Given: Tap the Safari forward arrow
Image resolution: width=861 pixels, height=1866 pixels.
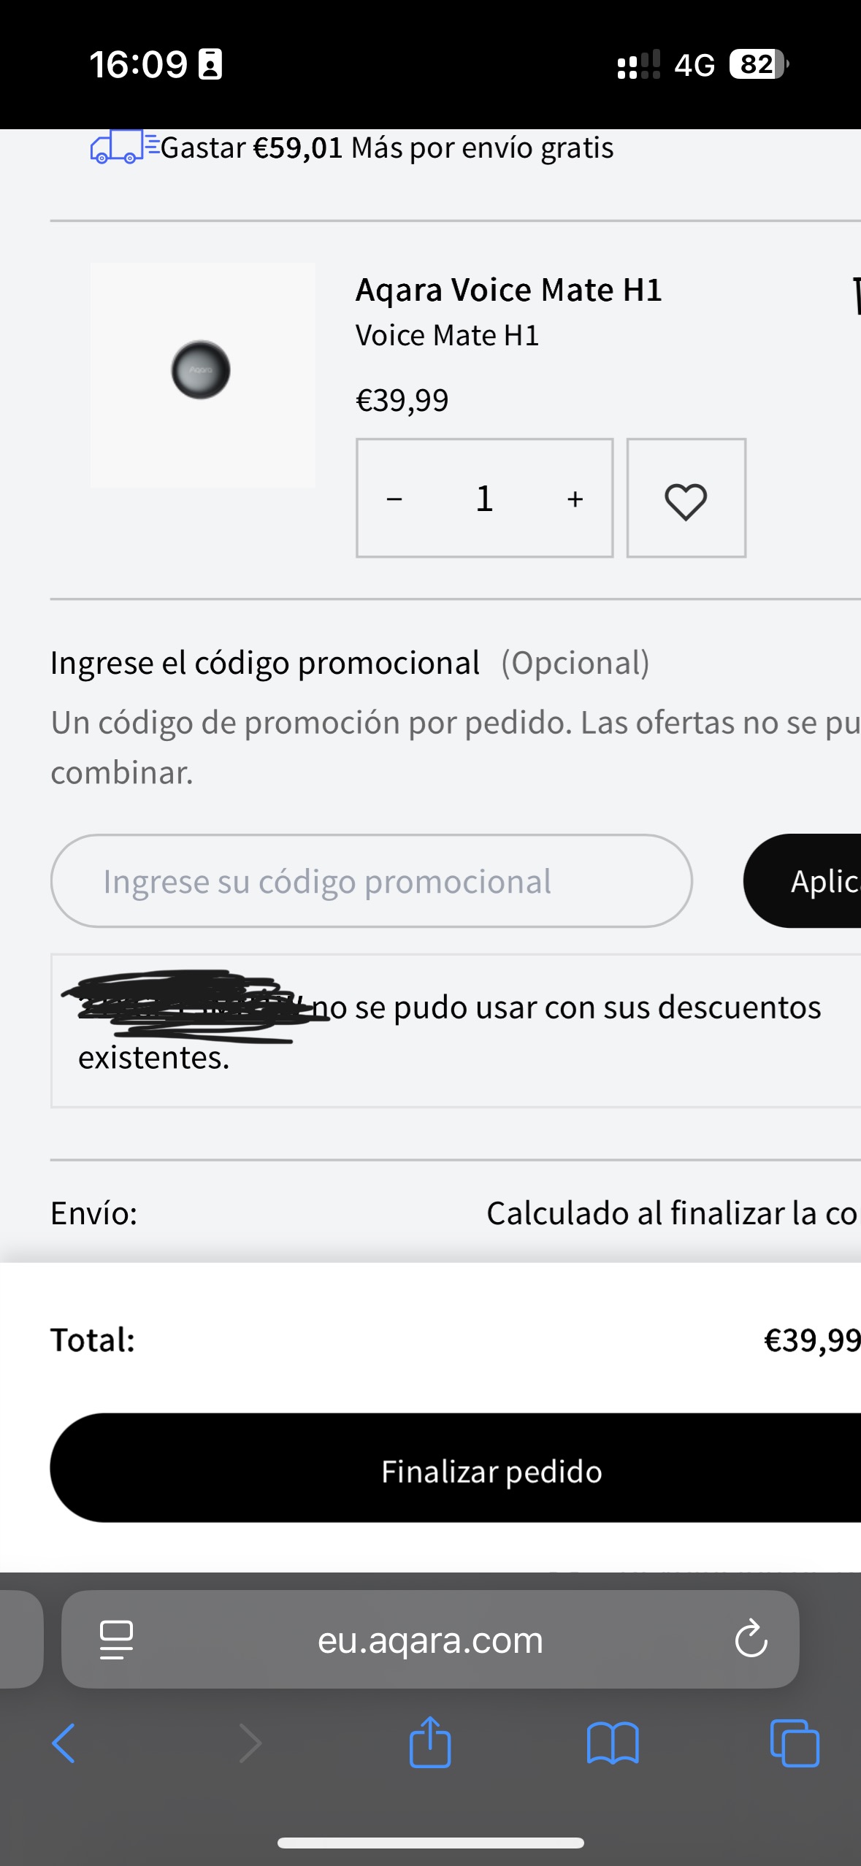Looking at the screenshot, I should point(250,1743).
